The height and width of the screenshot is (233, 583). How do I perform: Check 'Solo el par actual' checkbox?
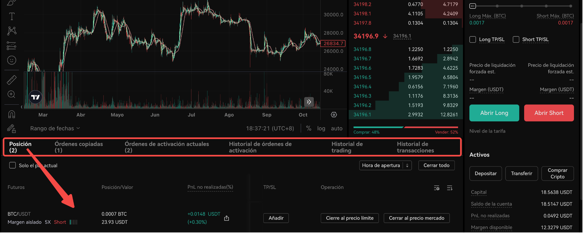tap(13, 165)
